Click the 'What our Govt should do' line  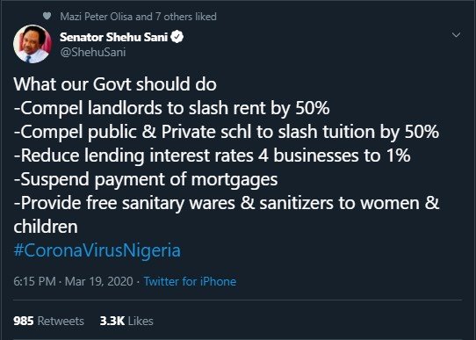point(115,84)
